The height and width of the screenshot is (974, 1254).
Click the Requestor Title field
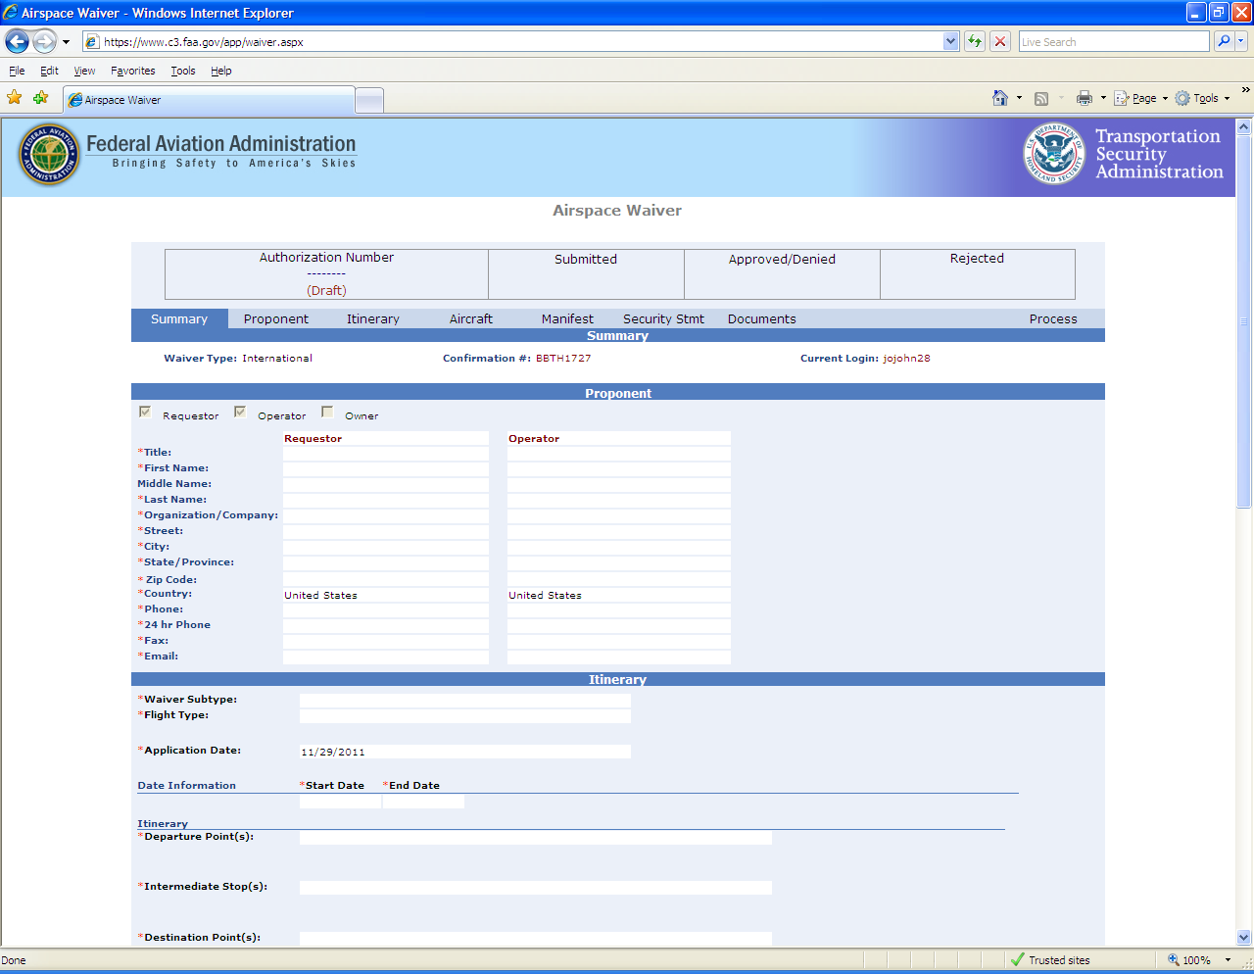[386, 454]
